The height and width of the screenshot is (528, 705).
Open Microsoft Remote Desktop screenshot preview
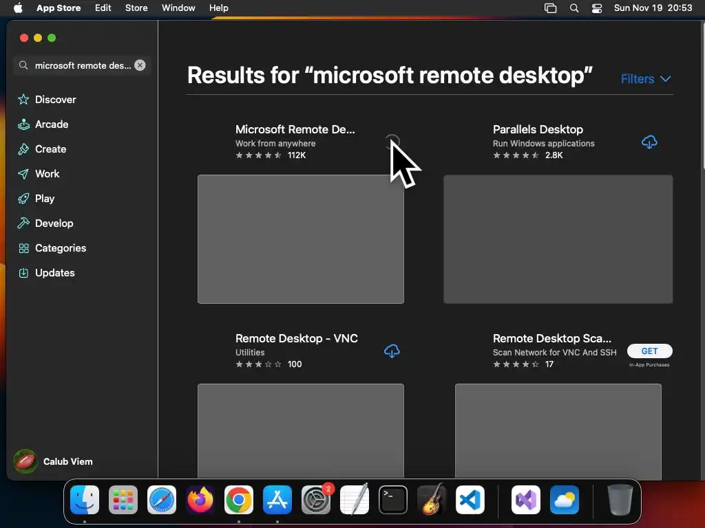[301, 239]
